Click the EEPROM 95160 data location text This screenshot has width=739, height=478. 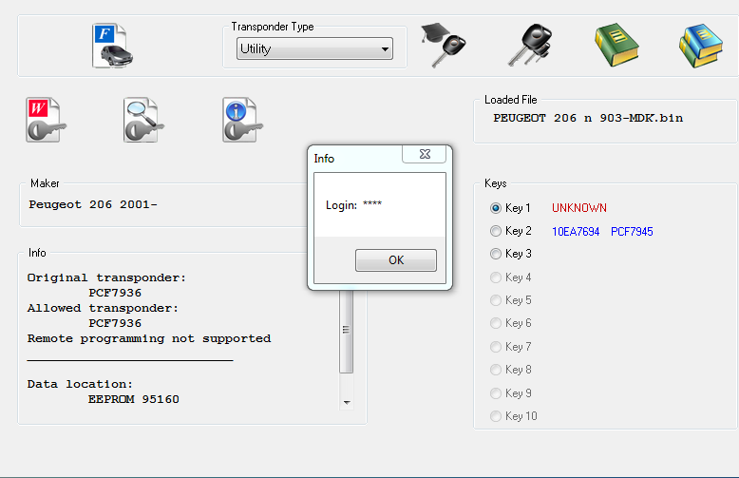click(133, 399)
